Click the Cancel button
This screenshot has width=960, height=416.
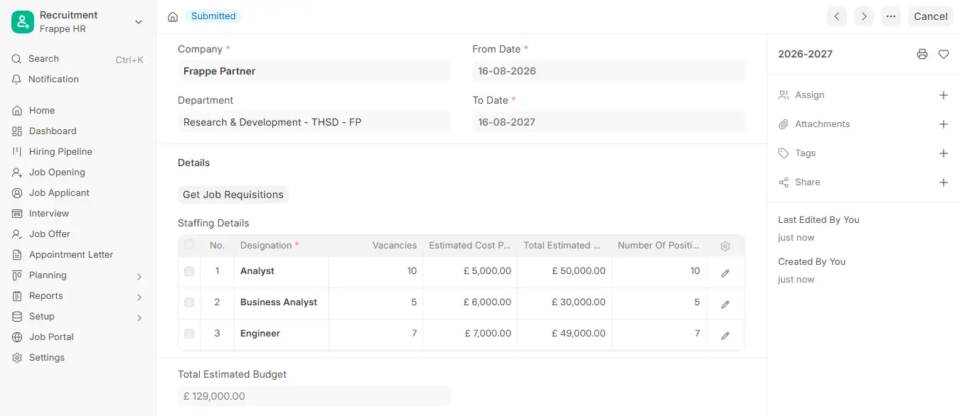931,16
